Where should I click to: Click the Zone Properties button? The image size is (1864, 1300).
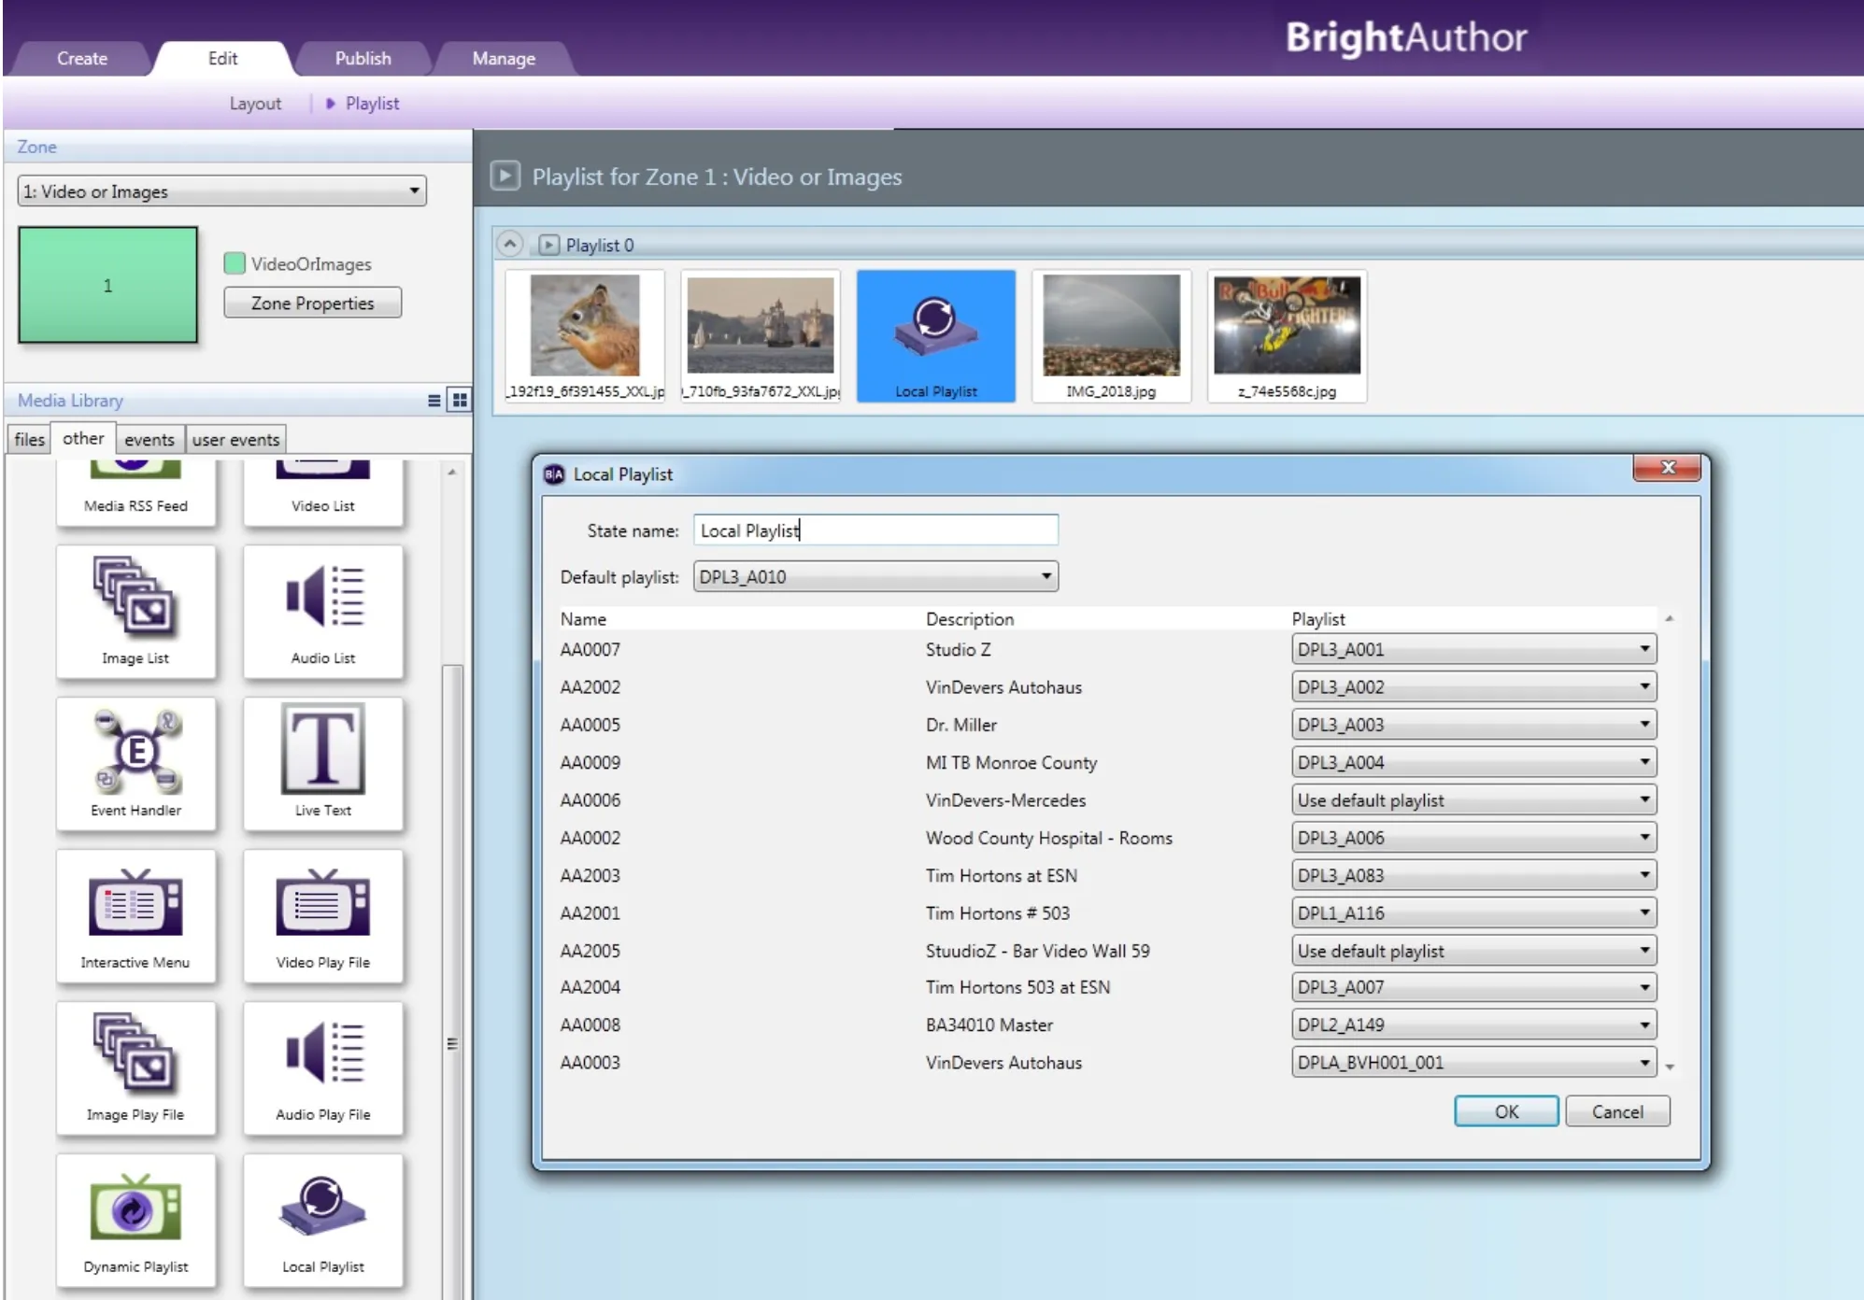pyautogui.click(x=312, y=303)
